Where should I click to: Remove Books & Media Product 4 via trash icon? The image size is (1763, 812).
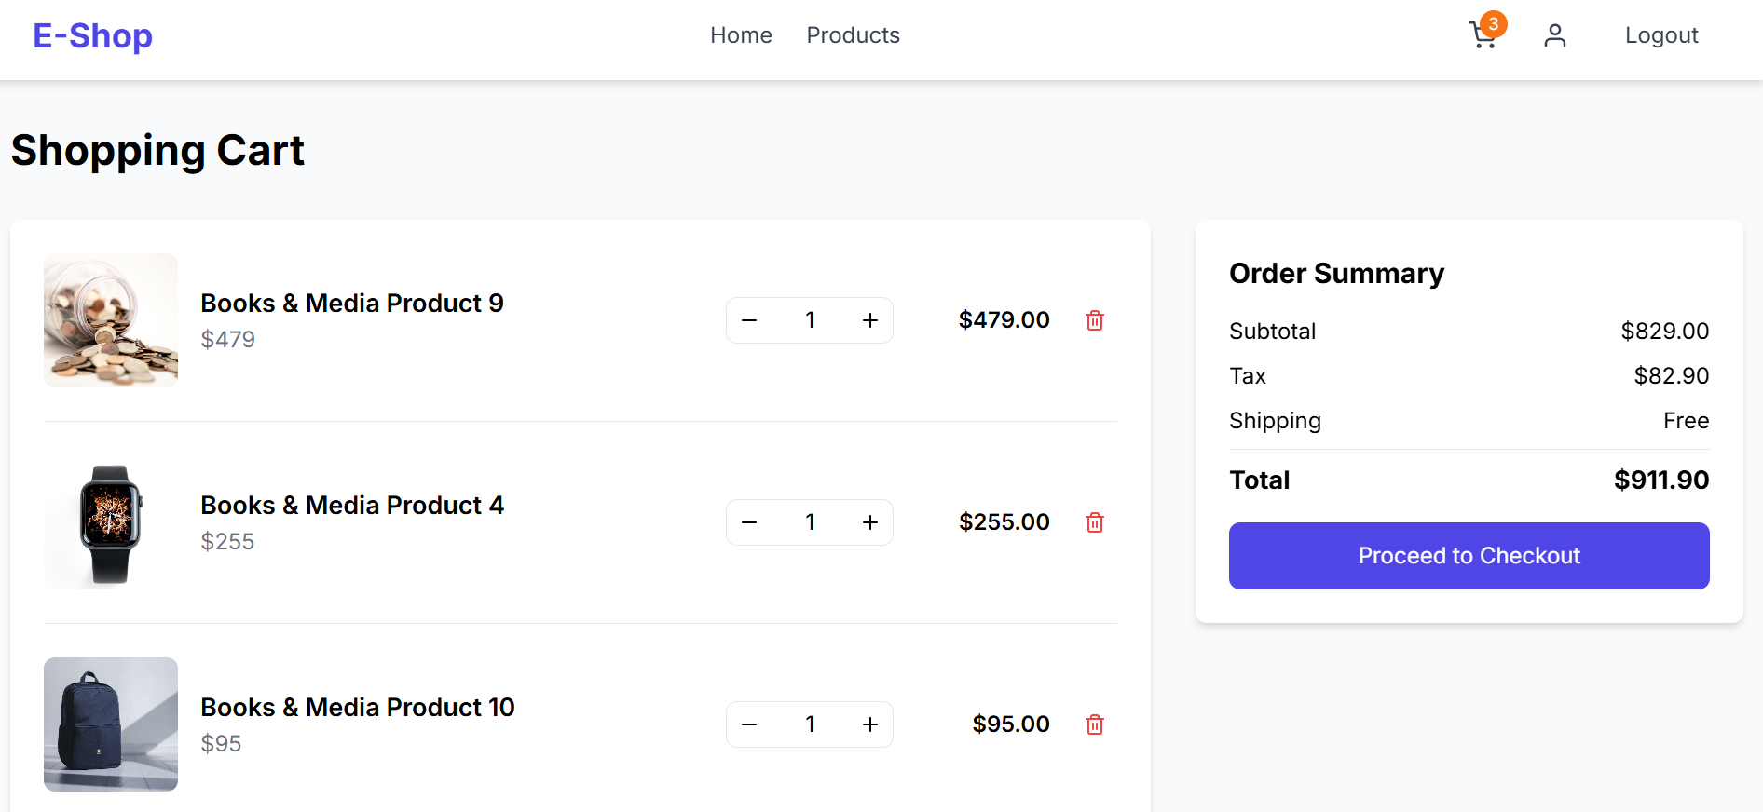tap(1095, 522)
